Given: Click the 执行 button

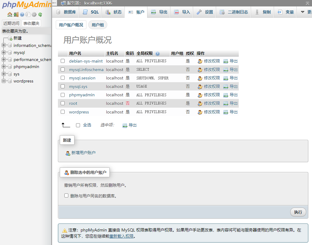Looking at the screenshot, I should point(298,212).
